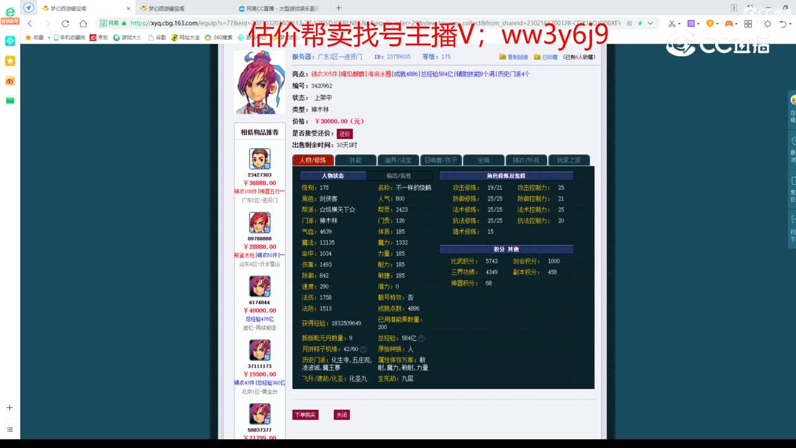Open recommended item 23427303 avatar
This screenshot has height=448, width=796.
point(260,159)
